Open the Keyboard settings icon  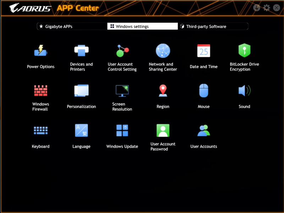pyautogui.click(x=40, y=130)
